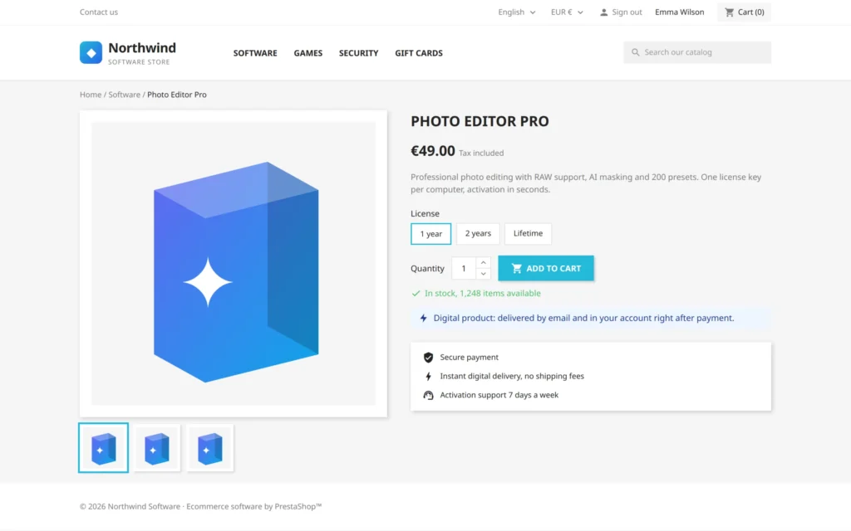Select the first product thumbnail

(103, 447)
